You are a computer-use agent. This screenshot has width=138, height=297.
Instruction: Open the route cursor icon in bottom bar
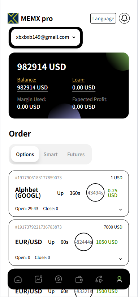tap(99, 279)
